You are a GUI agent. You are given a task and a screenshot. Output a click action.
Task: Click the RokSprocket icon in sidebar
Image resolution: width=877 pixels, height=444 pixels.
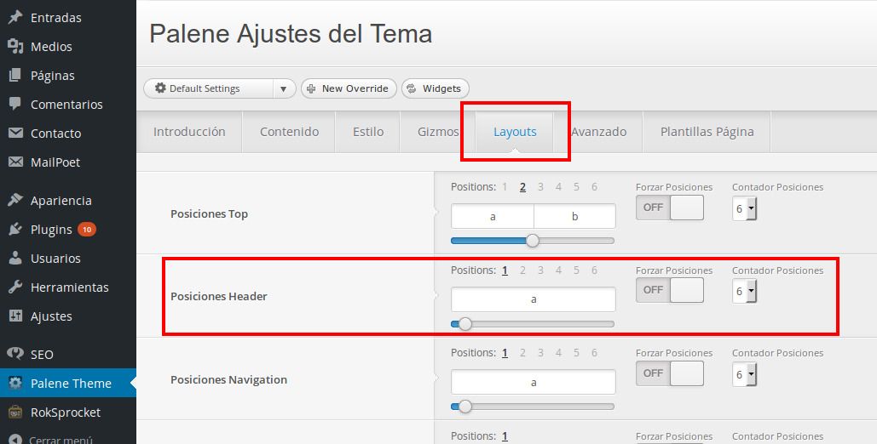pyautogui.click(x=15, y=413)
